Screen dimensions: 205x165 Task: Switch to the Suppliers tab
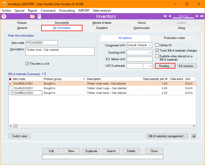click(x=102, y=28)
